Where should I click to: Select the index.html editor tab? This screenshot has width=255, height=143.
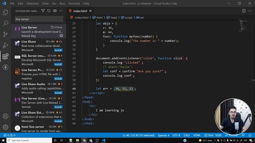pyautogui.click(x=80, y=11)
